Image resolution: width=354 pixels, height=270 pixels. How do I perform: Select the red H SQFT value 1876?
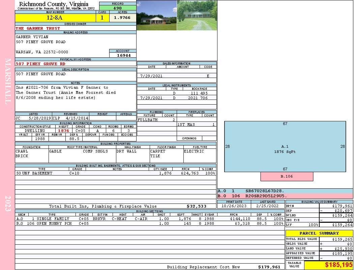pos(63,131)
